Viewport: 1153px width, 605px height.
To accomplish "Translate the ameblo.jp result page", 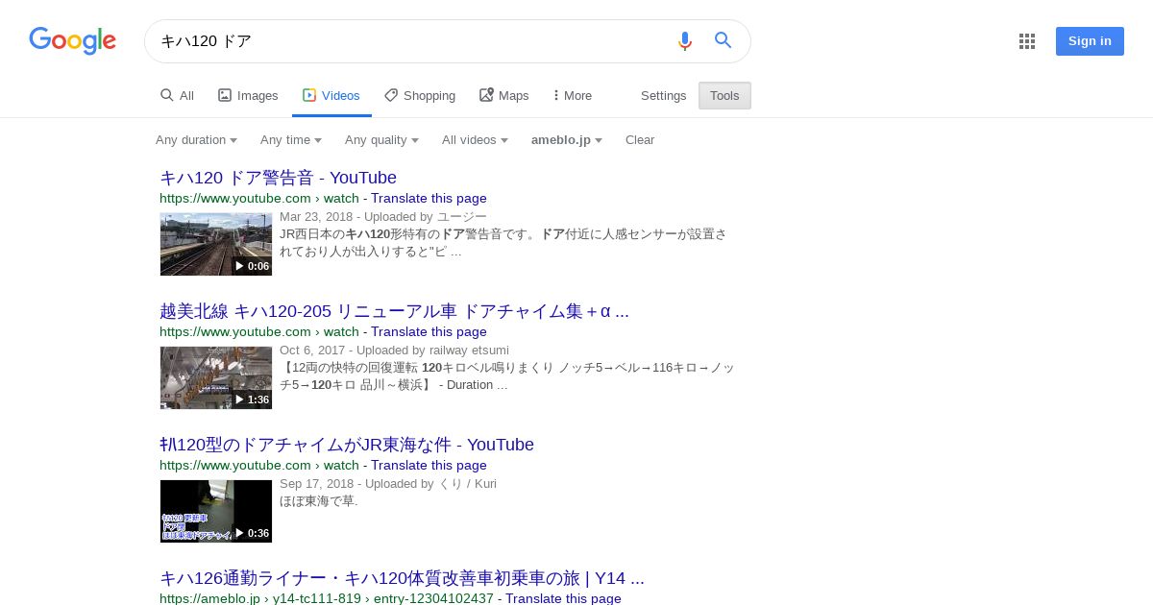I will point(563,598).
